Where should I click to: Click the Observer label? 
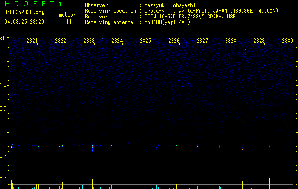click(x=96, y=5)
